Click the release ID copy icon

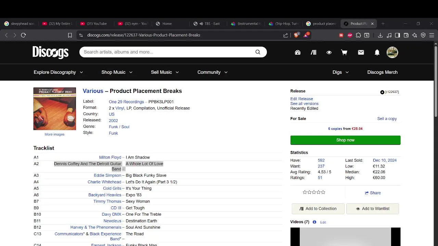pyautogui.click(x=382, y=92)
